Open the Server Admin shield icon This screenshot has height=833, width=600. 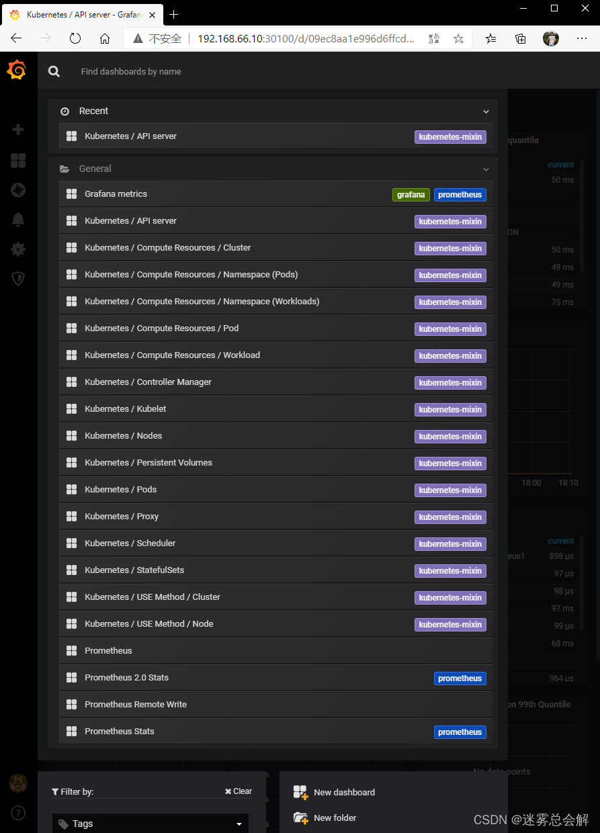[18, 279]
